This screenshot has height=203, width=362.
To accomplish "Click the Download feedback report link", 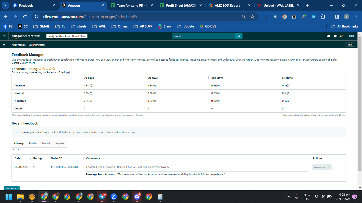I will [122, 132].
